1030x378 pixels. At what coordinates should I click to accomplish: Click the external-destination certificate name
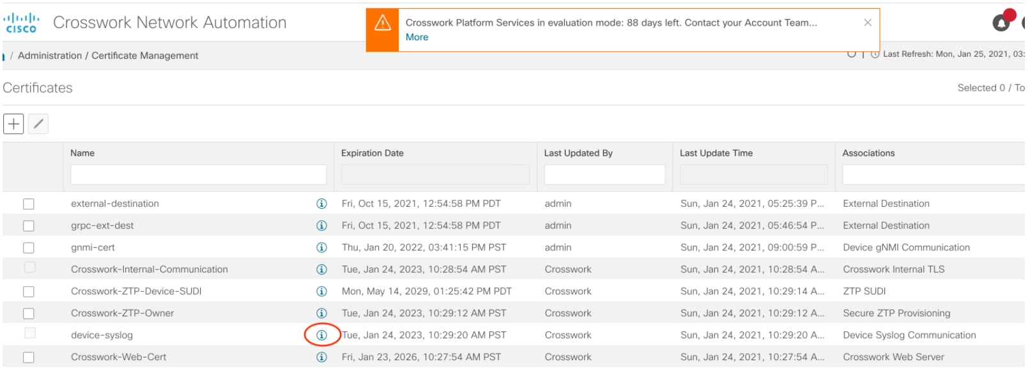(115, 204)
